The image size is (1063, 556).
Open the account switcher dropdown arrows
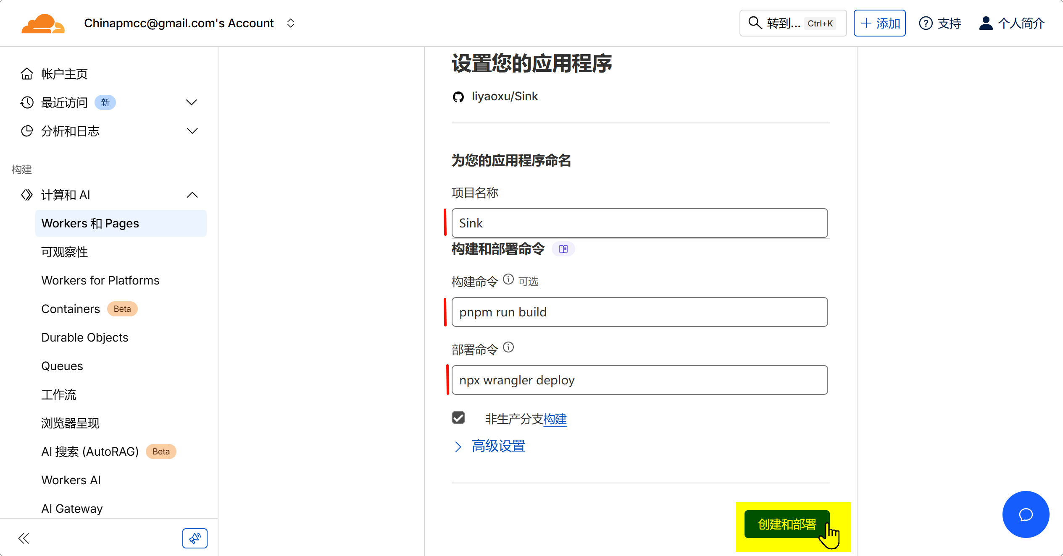(x=290, y=23)
